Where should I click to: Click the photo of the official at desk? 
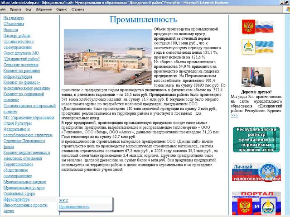(256, 77)
